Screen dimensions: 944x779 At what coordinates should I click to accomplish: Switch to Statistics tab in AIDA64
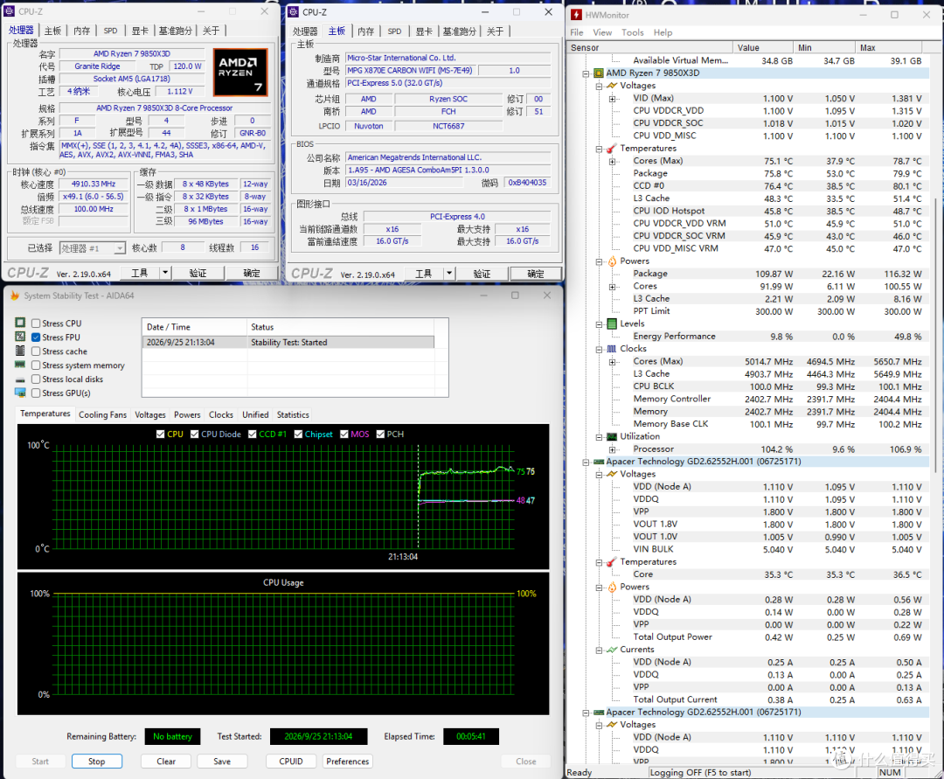pos(293,414)
